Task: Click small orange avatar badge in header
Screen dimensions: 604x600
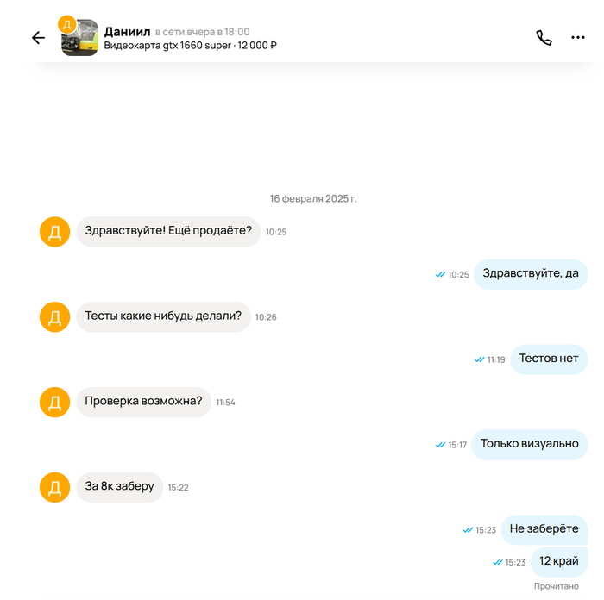Action: pyautogui.click(x=66, y=24)
